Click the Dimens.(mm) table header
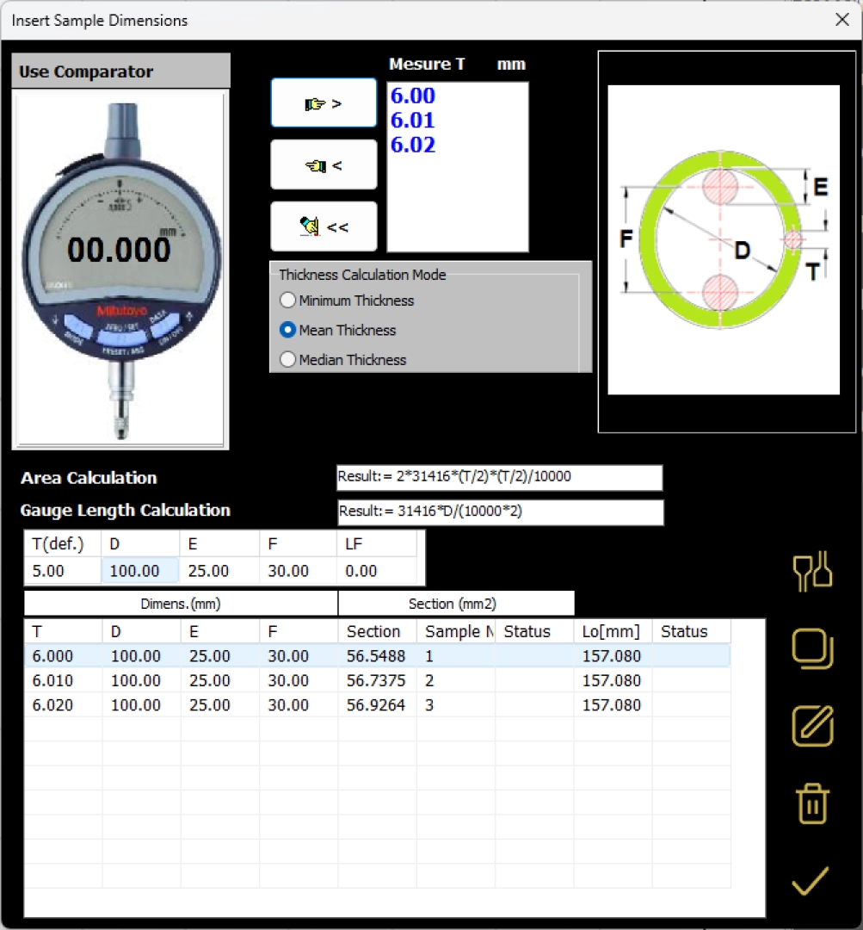The height and width of the screenshot is (930, 863). 180,604
